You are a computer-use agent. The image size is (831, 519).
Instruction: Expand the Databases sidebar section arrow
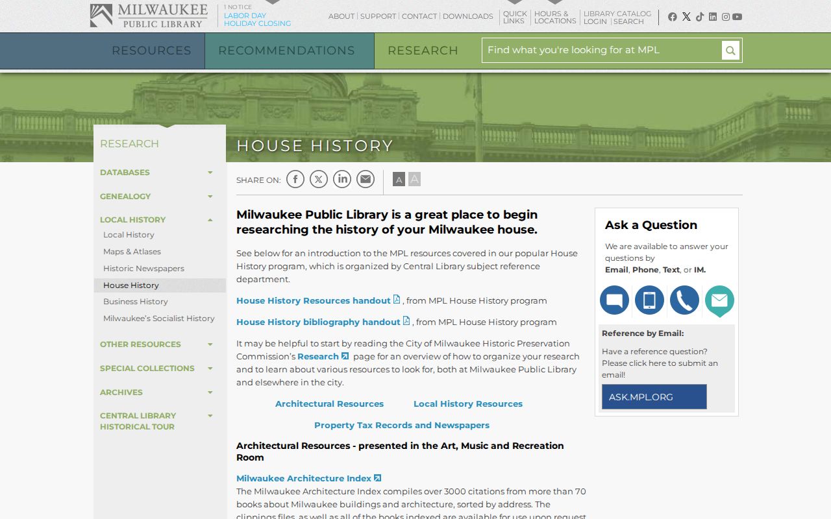pyautogui.click(x=210, y=173)
